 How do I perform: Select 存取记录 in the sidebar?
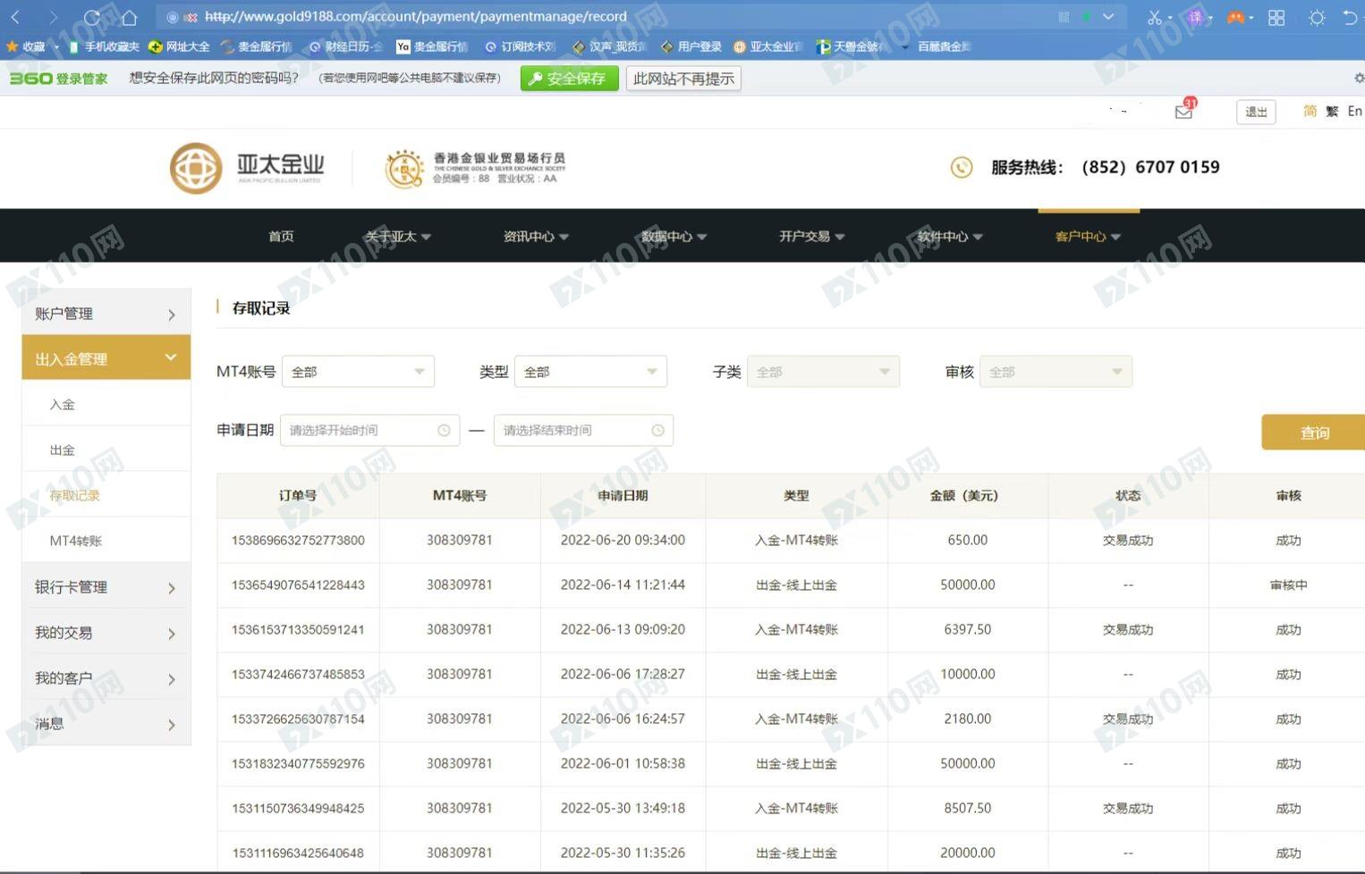click(106, 495)
